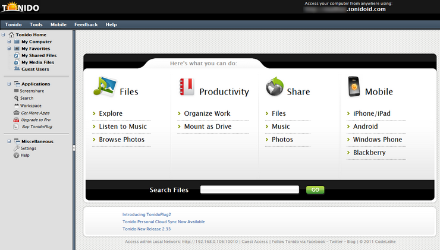Click Get More Apps basket icon
Screen dimensions: 440x250
pos(16,112)
